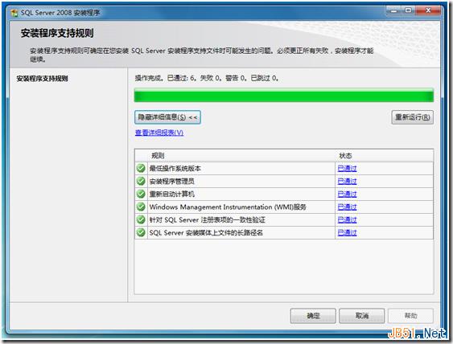The image size is (453, 344).
Task: Select 安装程序支持规则 step in left pane
Action: click(42, 79)
